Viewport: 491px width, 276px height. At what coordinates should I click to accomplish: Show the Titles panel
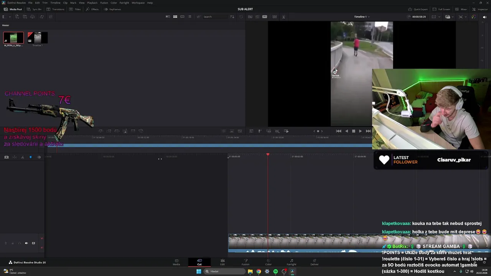coord(75,9)
